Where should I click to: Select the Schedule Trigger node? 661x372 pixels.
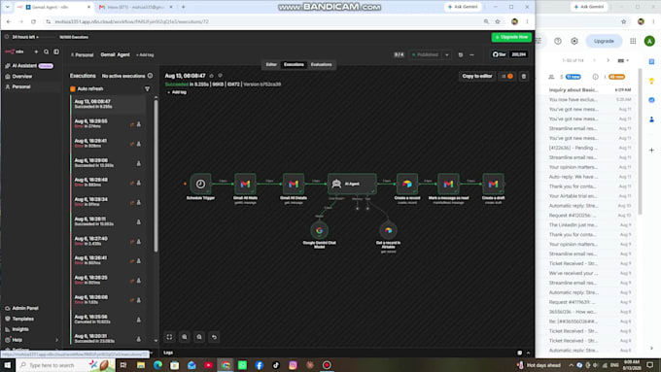(200, 184)
